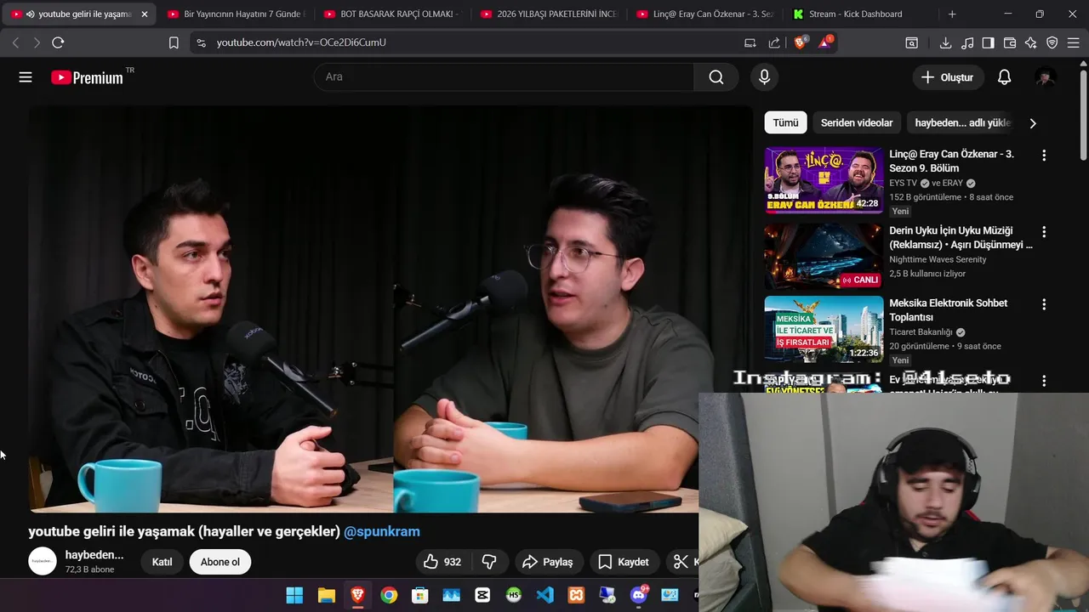Click the YouTube search field Ara
1089x612 pixels.
click(x=504, y=77)
